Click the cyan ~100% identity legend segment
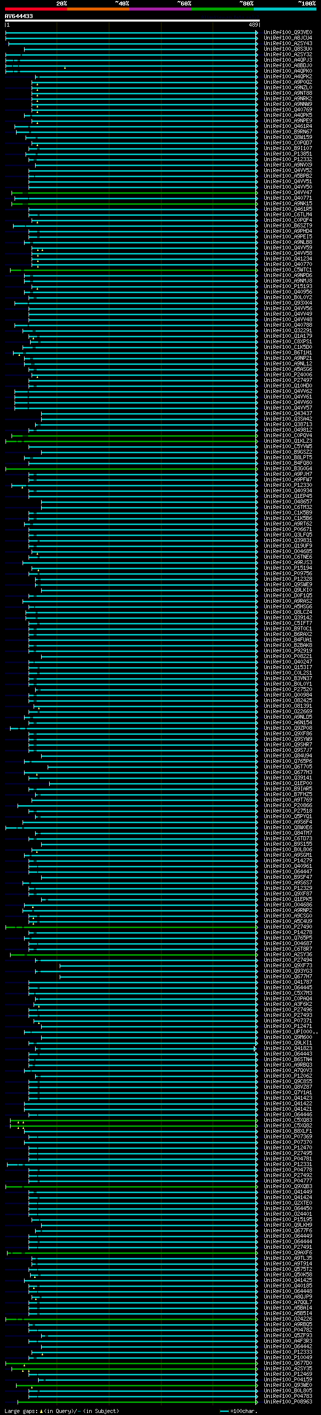 (x=285, y=9)
